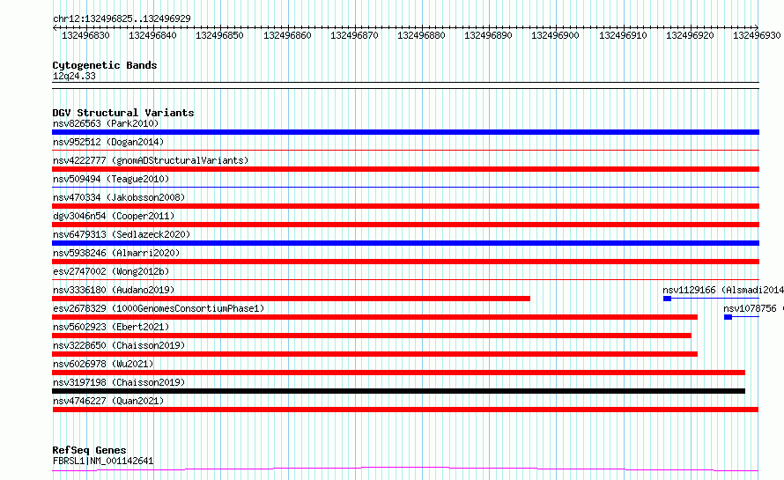Select the magenta FBRSL1 gene track line

pos(405,469)
